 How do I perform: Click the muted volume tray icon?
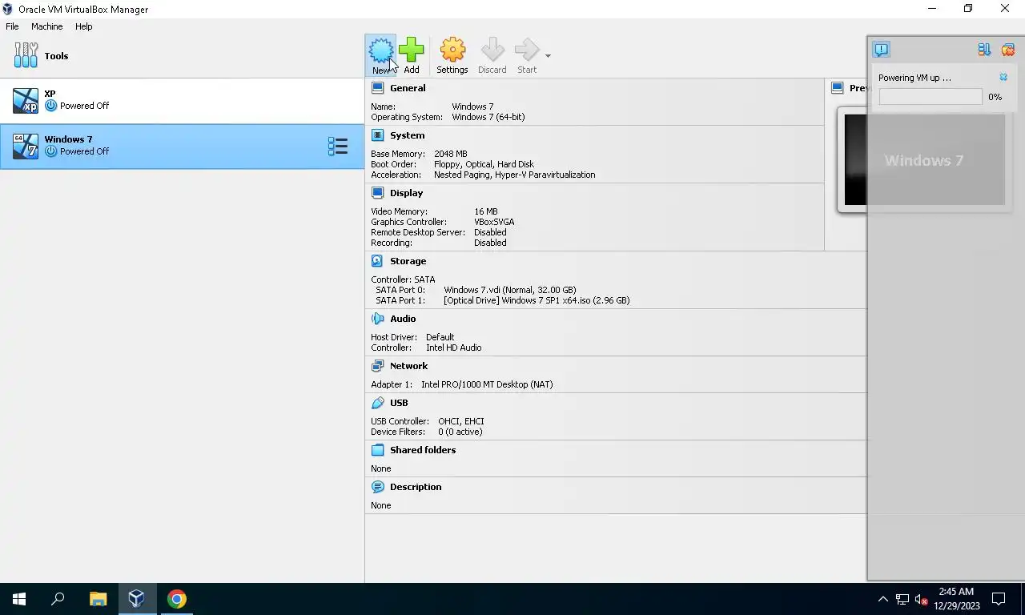921,599
